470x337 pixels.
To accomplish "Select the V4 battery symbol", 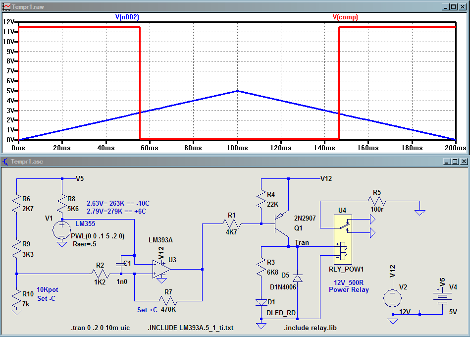I will pos(442,298).
